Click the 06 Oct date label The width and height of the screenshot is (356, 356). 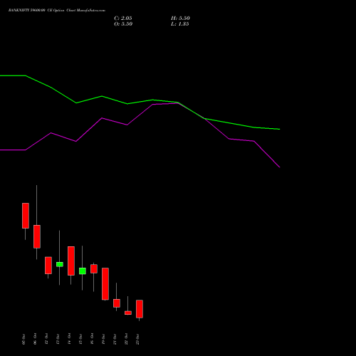pyautogui.click(x=35, y=339)
